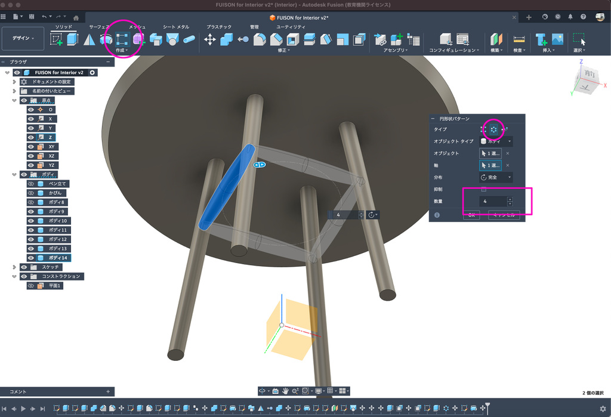Click OK in the circular pattern dialog
The image size is (611, 417).
(x=471, y=215)
